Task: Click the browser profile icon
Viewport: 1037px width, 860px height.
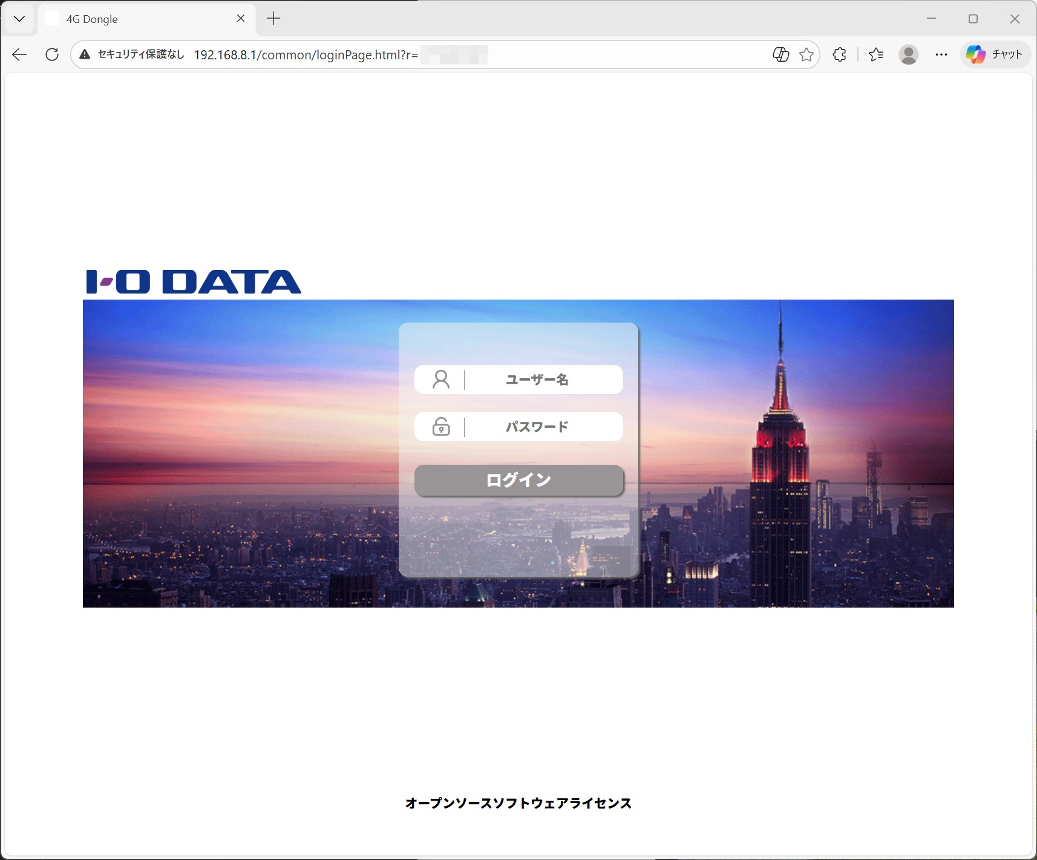Action: [908, 54]
